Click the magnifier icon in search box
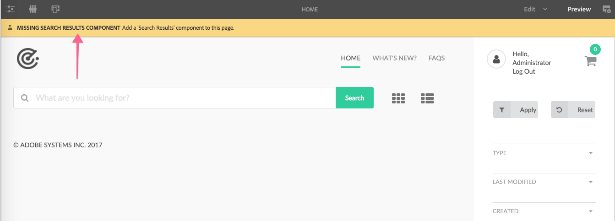The height and width of the screenshot is (221, 615). pyautogui.click(x=25, y=98)
